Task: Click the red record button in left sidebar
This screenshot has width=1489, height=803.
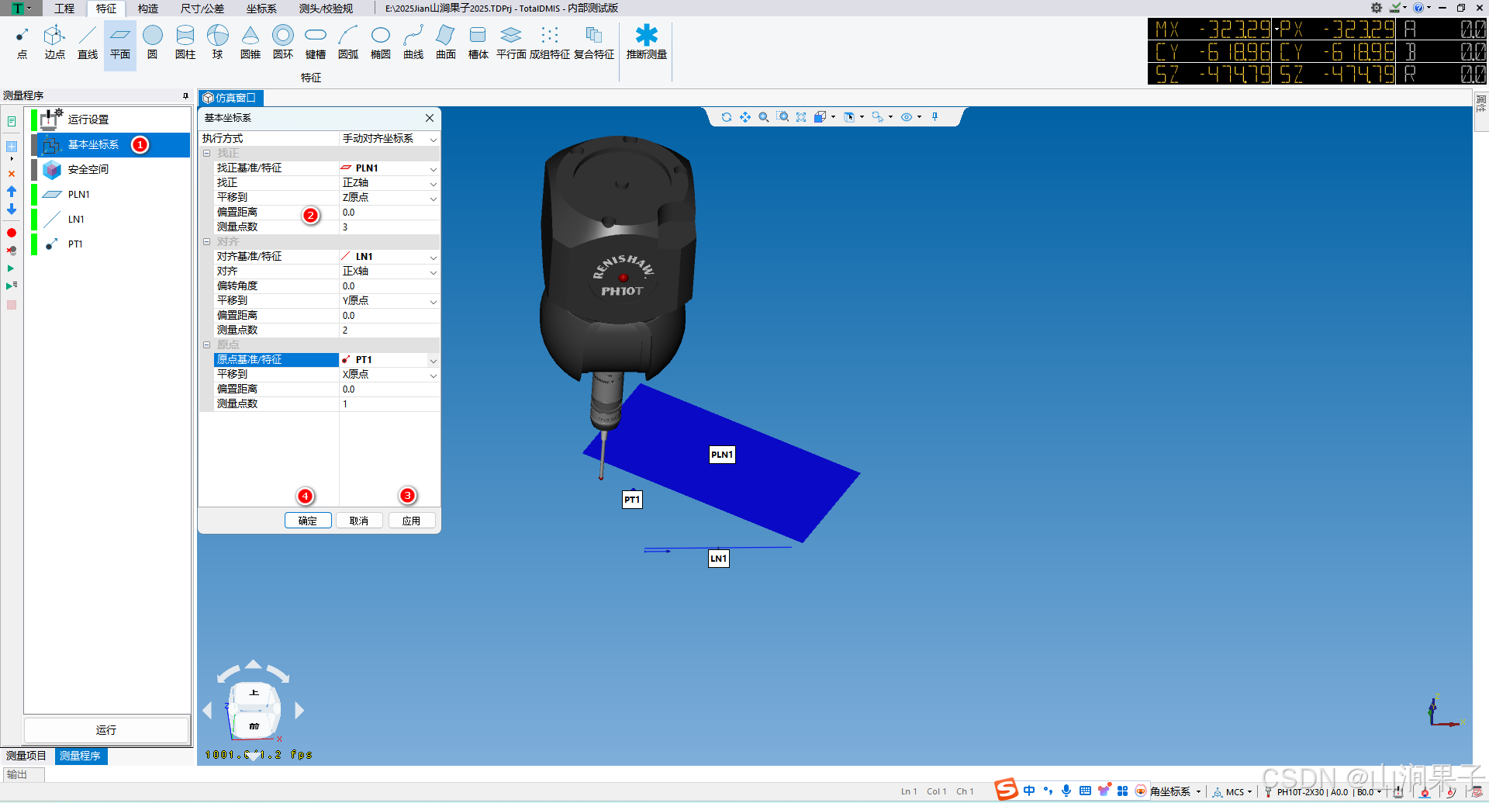Action: 12,233
